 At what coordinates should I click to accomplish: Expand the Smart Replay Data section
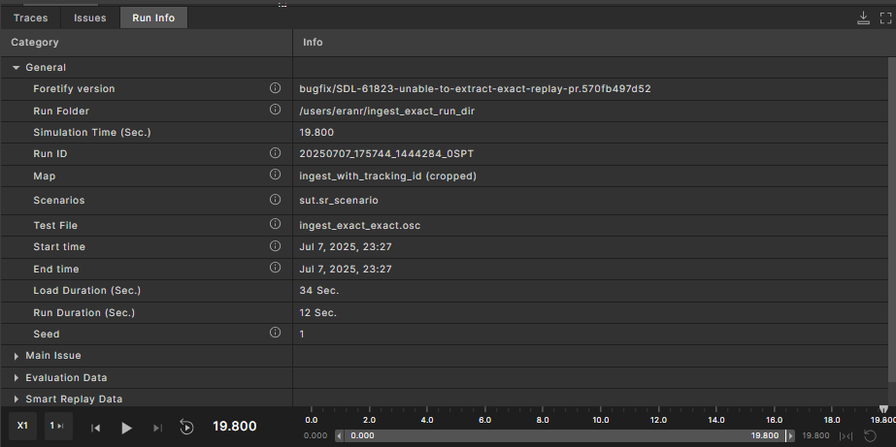(17, 399)
